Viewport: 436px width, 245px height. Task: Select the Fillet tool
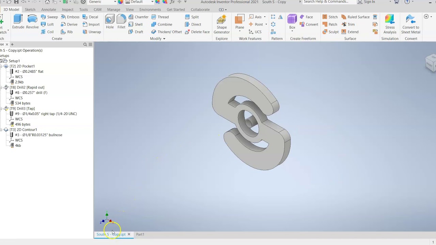tap(121, 22)
